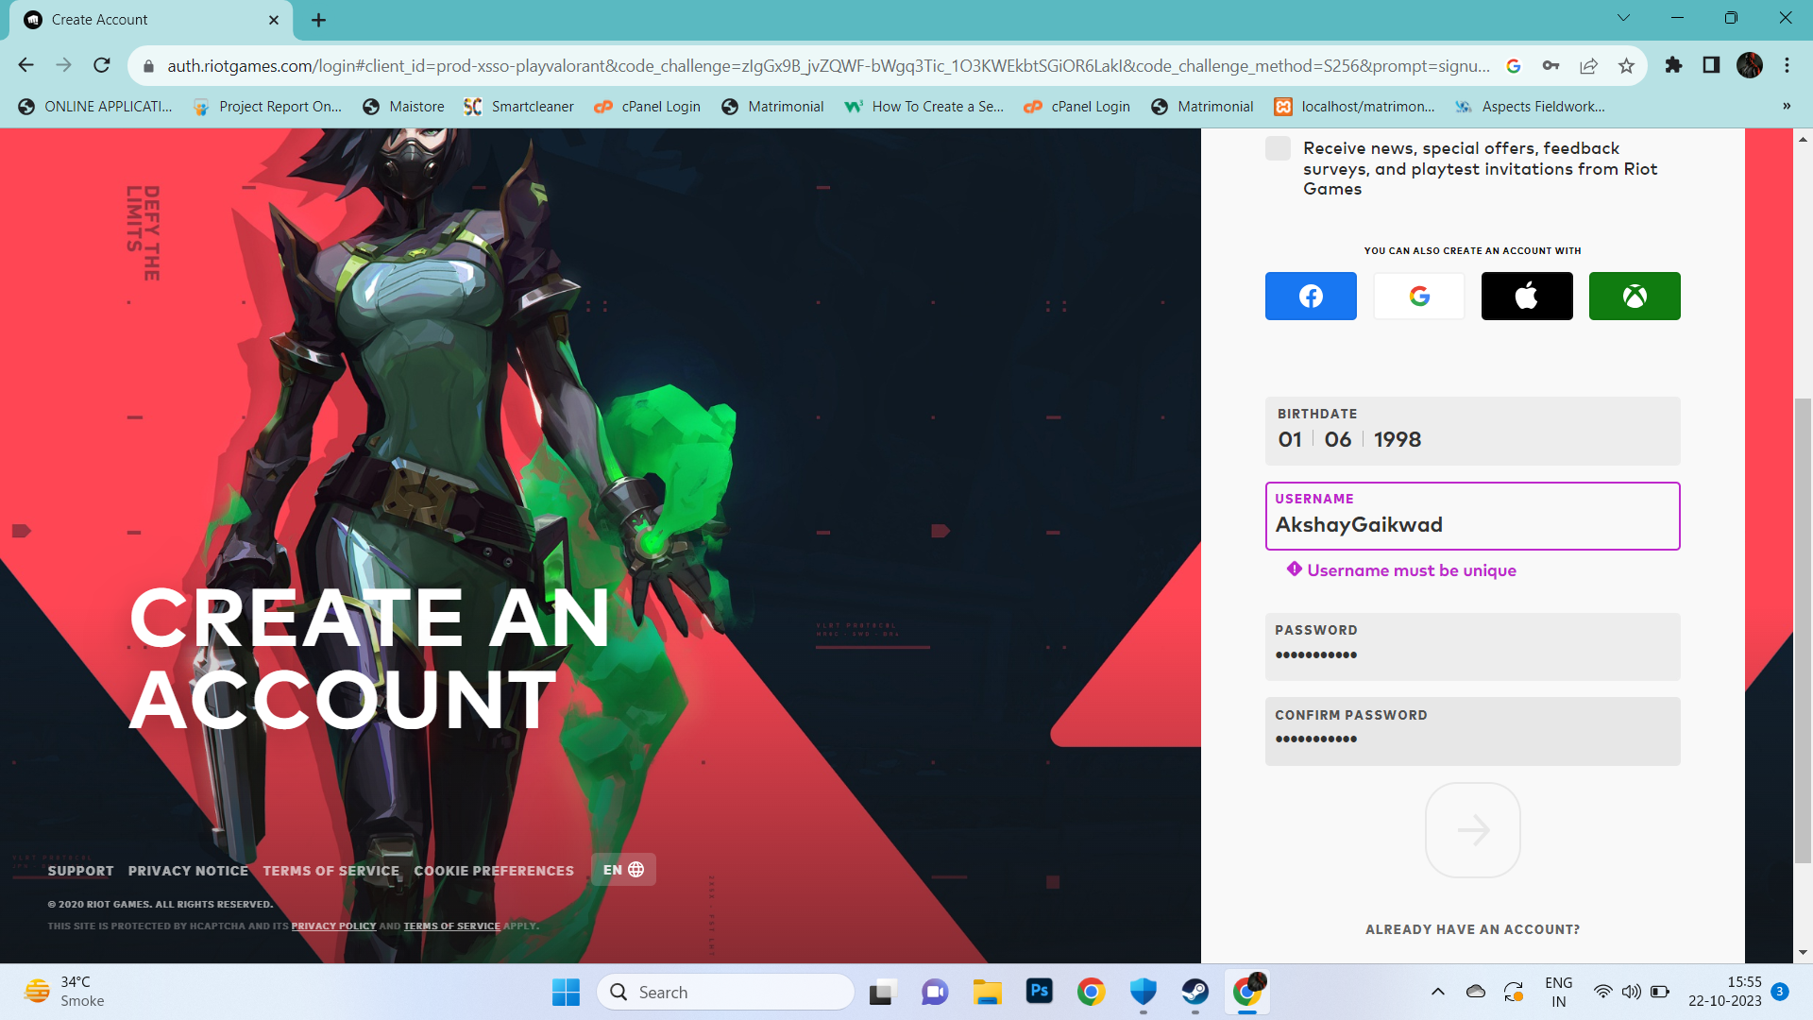The image size is (1813, 1020).
Task: Show more bookmarks chevron
Action: (1787, 106)
